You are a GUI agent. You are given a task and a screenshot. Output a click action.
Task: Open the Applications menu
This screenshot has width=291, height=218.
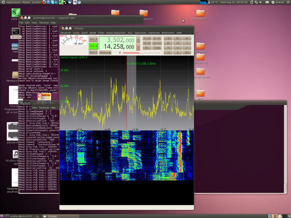pyautogui.click(x=13, y=2)
